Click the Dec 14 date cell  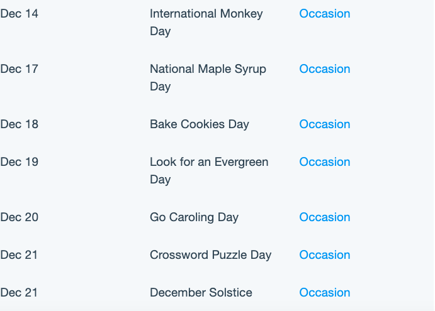19,14
